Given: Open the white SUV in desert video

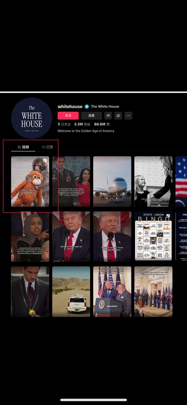Looking at the screenshot, I should coord(71,292).
